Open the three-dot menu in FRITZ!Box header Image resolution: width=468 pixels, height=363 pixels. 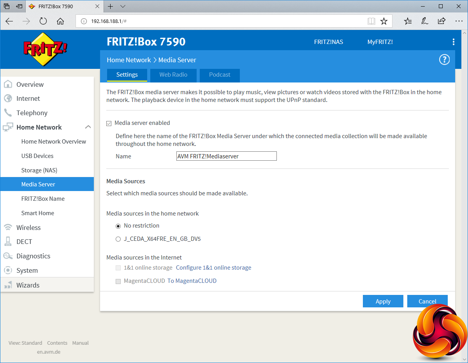pos(453,42)
